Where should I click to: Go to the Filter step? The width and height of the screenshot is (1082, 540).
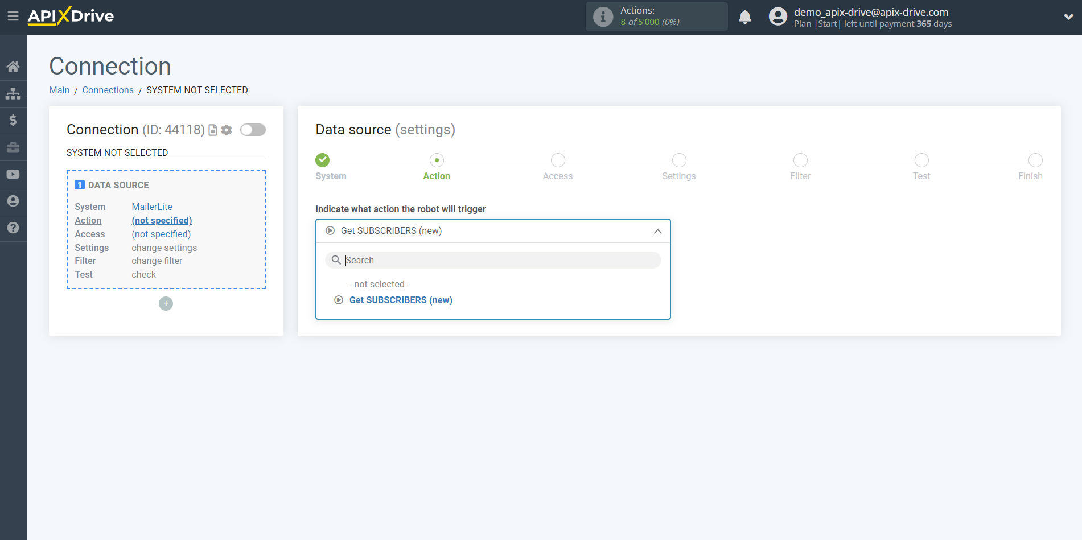click(x=800, y=176)
